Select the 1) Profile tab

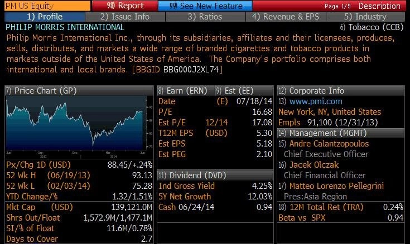click(45, 17)
